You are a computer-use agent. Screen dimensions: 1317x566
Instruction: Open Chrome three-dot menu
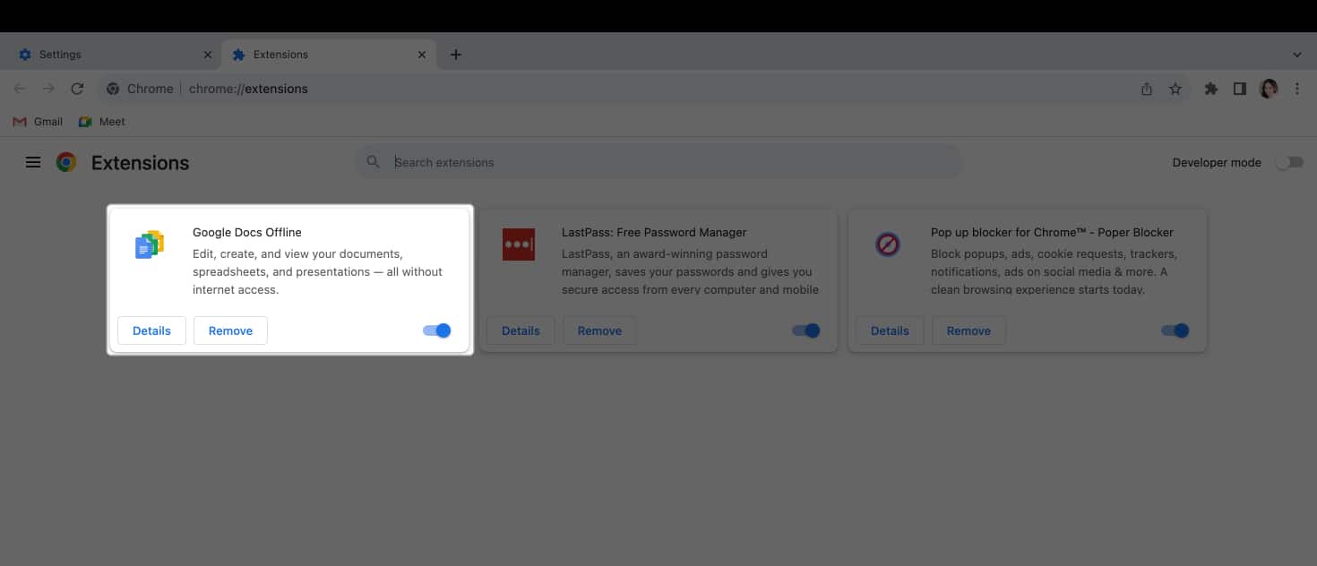pos(1297,89)
